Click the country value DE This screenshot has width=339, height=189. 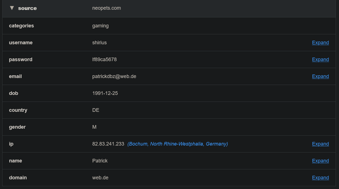click(96, 110)
